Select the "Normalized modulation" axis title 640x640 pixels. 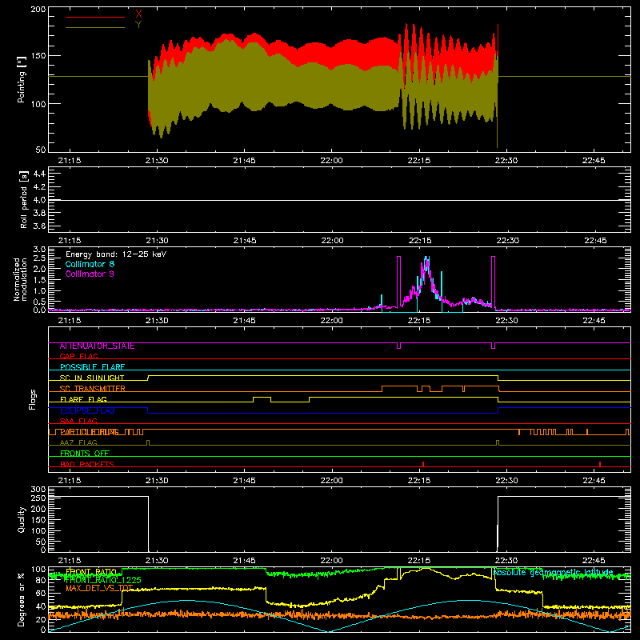(x=20, y=279)
